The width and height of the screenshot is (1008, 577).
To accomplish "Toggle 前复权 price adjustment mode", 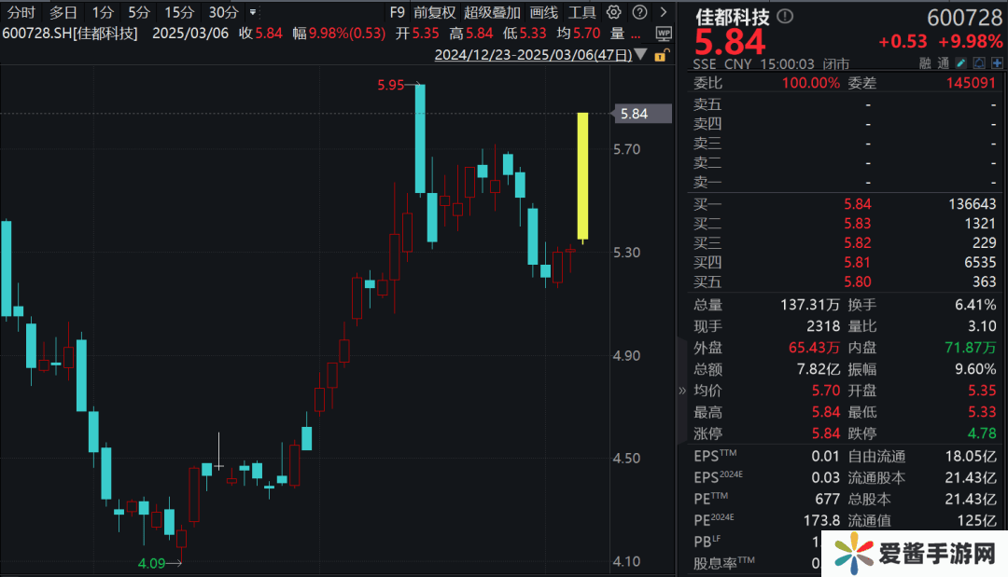I will point(435,12).
